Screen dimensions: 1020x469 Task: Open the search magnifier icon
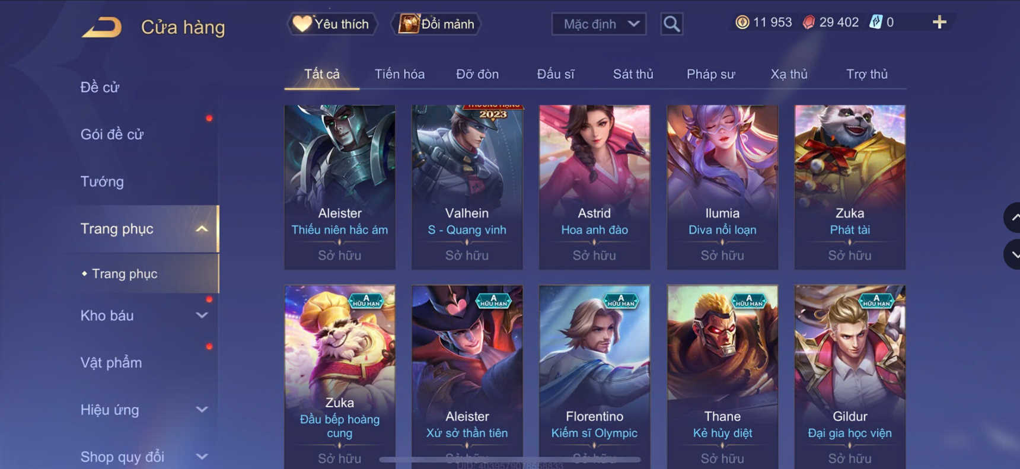[x=671, y=24]
